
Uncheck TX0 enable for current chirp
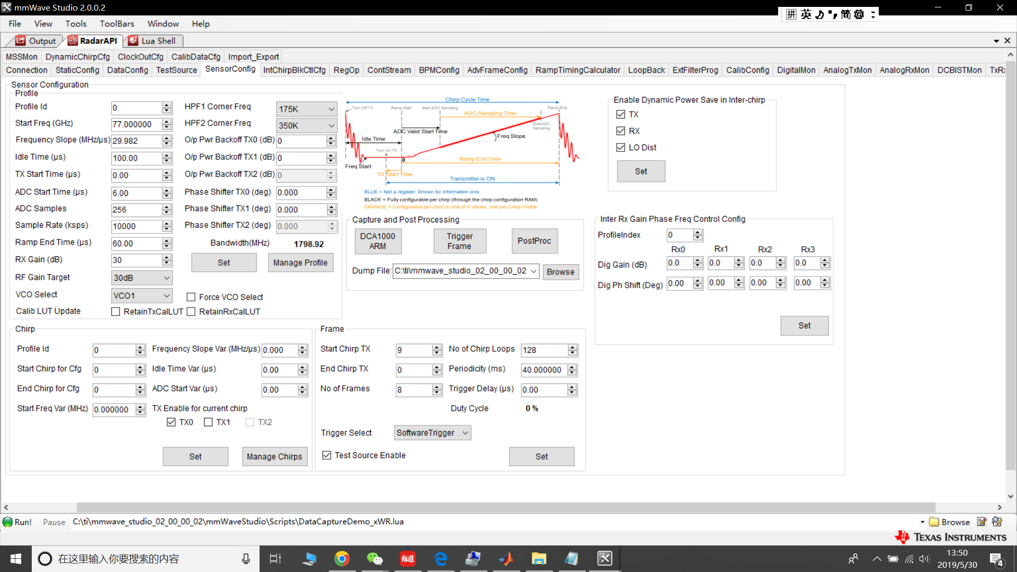[171, 422]
